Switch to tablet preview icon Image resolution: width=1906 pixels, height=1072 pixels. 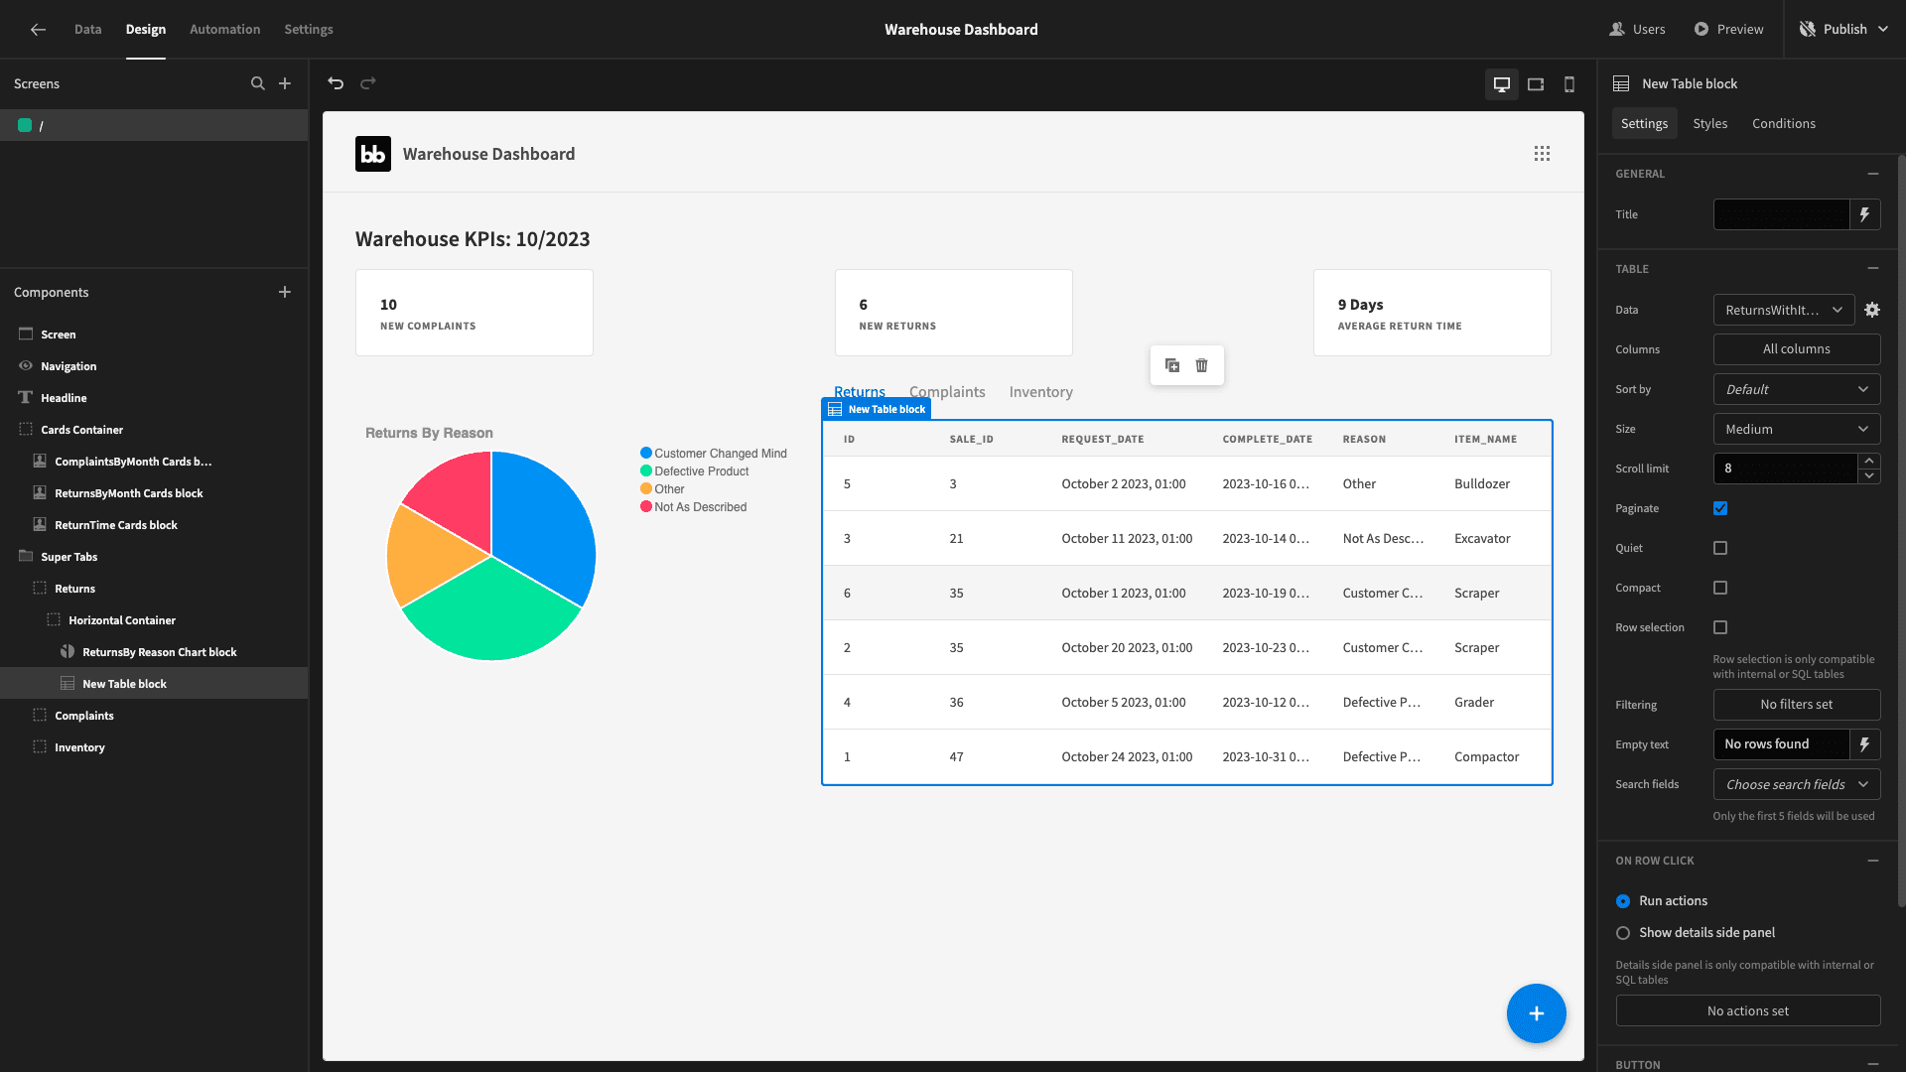(x=1536, y=84)
